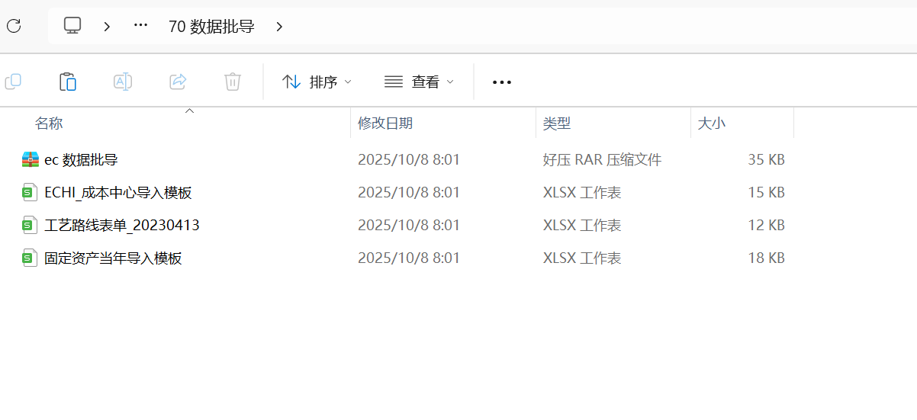The height and width of the screenshot is (420, 917).
Task: Click the Paste clipboard icon
Action: (x=68, y=82)
